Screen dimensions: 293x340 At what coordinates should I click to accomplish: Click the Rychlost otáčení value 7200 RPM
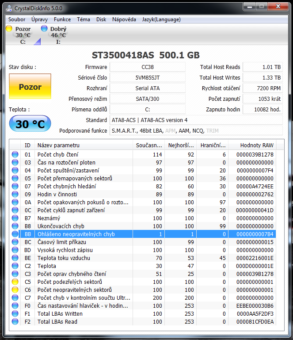click(x=263, y=88)
